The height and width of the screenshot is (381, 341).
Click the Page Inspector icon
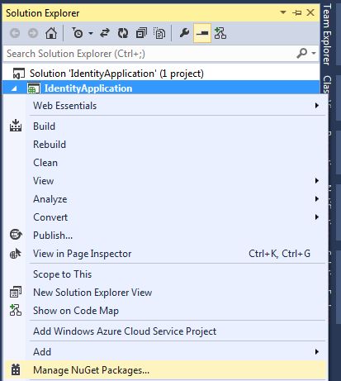(x=16, y=253)
